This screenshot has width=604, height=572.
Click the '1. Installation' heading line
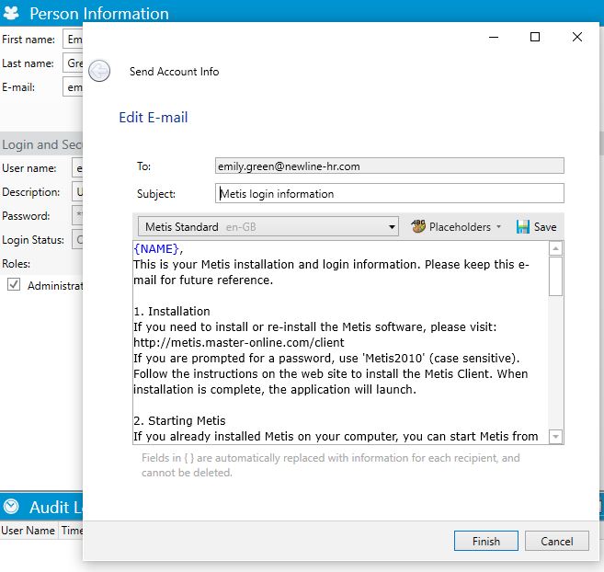pos(172,311)
